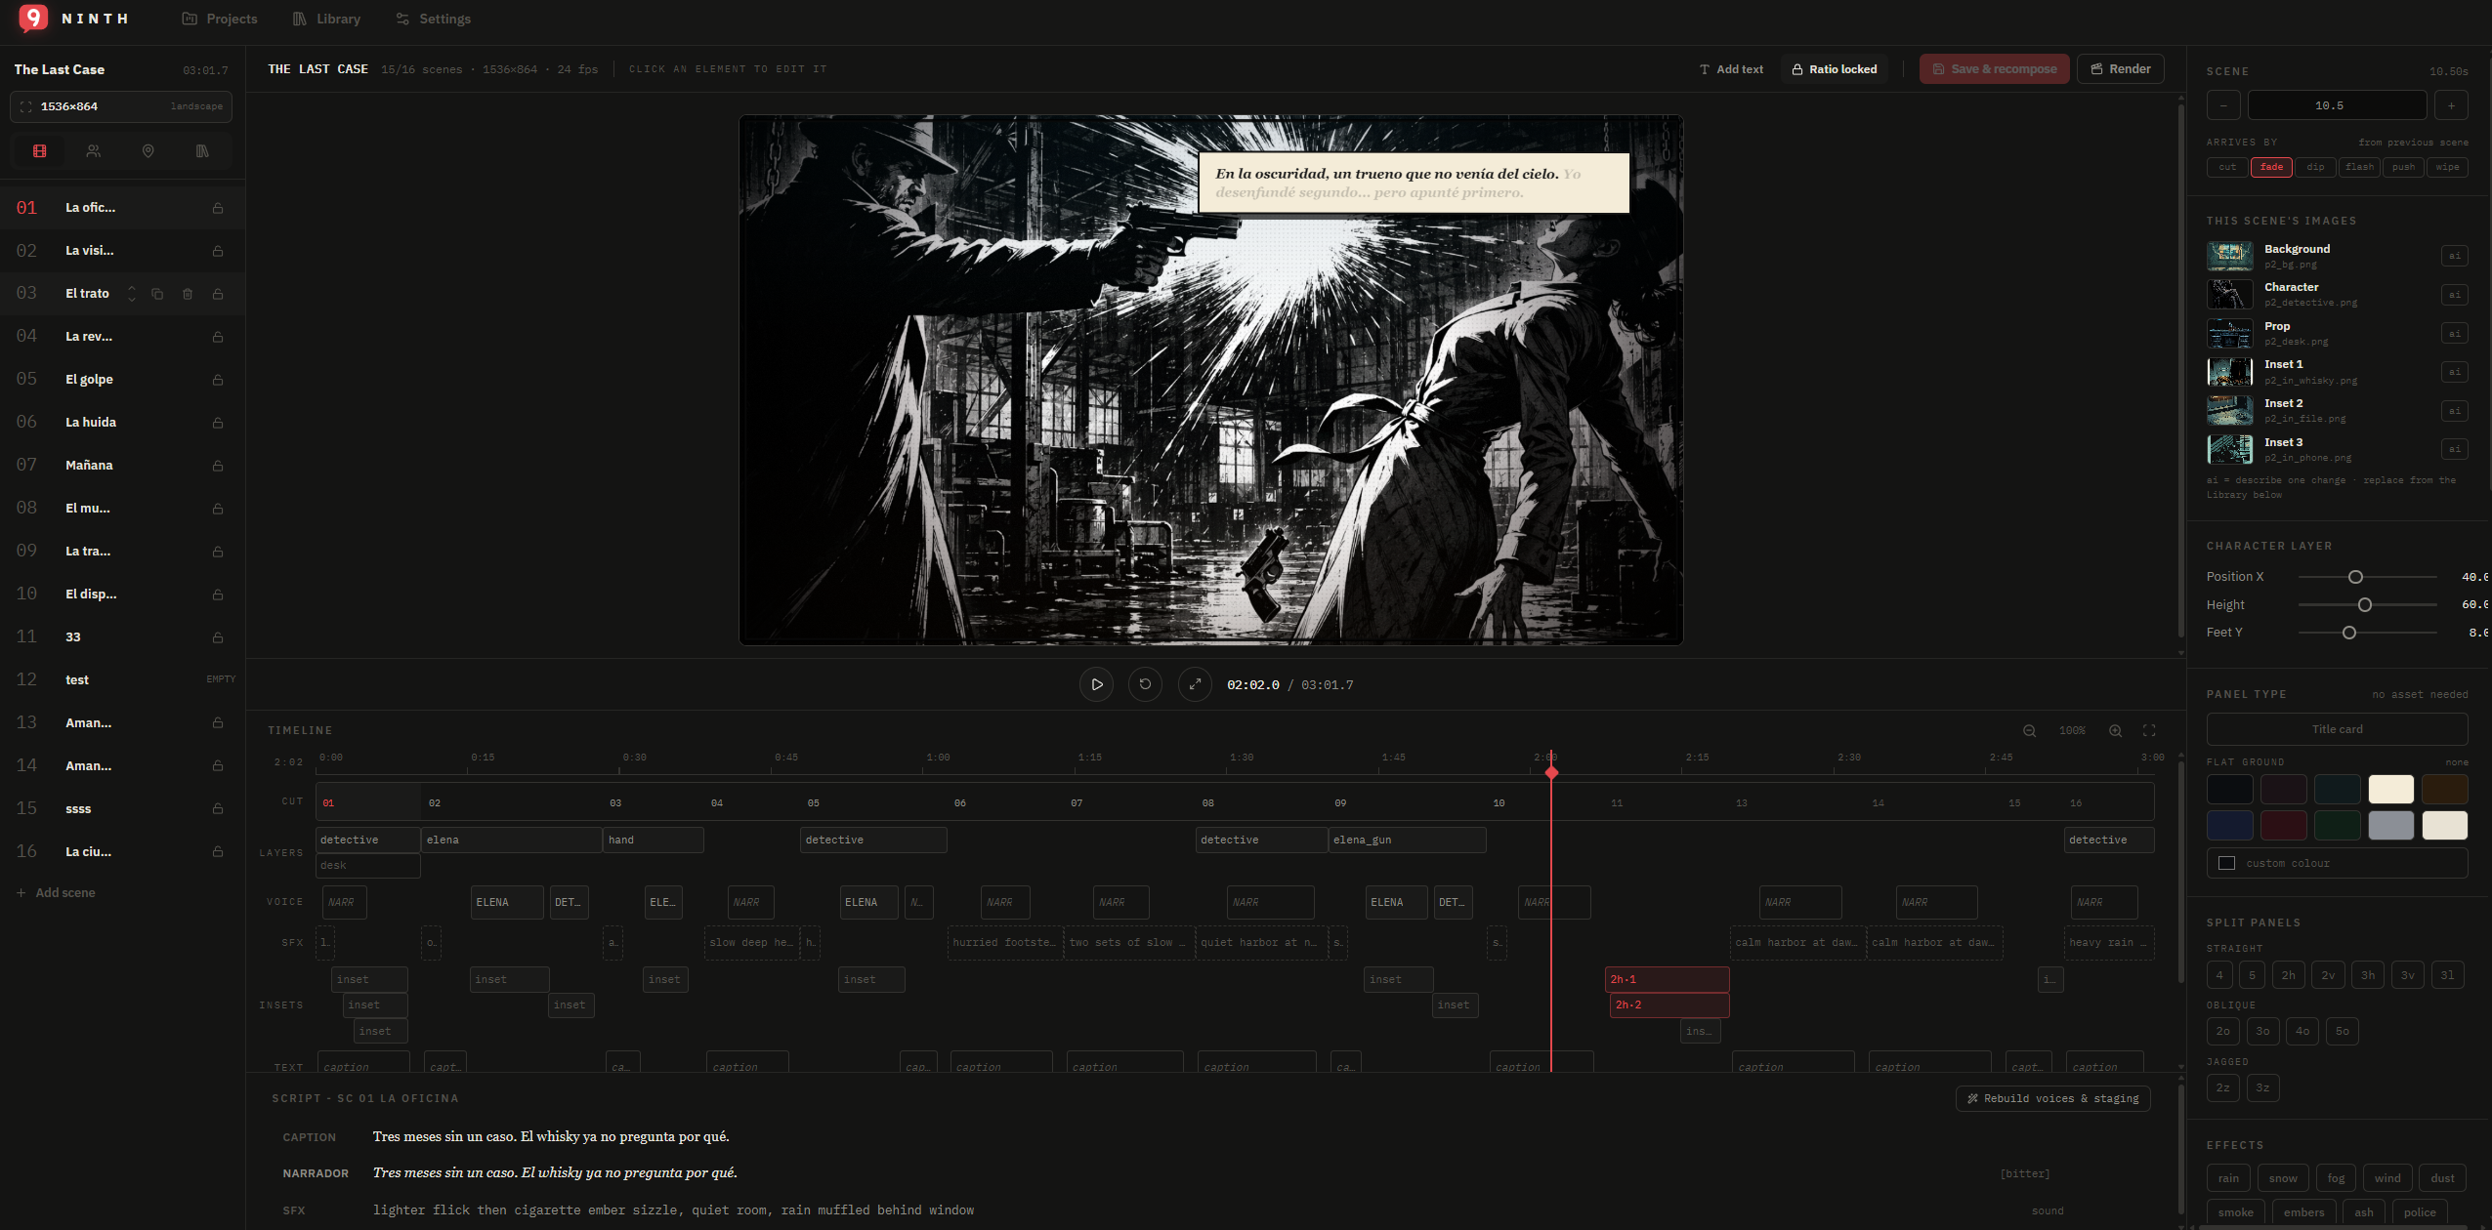Adjust the Height slider
The image size is (2492, 1230).
tap(2364, 605)
